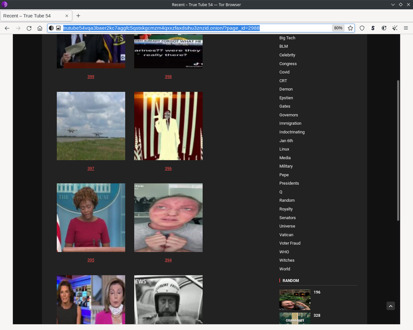This screenshot has width=413, height=330.
Task: Open the application hamburger menu
Action: (406, 28)
